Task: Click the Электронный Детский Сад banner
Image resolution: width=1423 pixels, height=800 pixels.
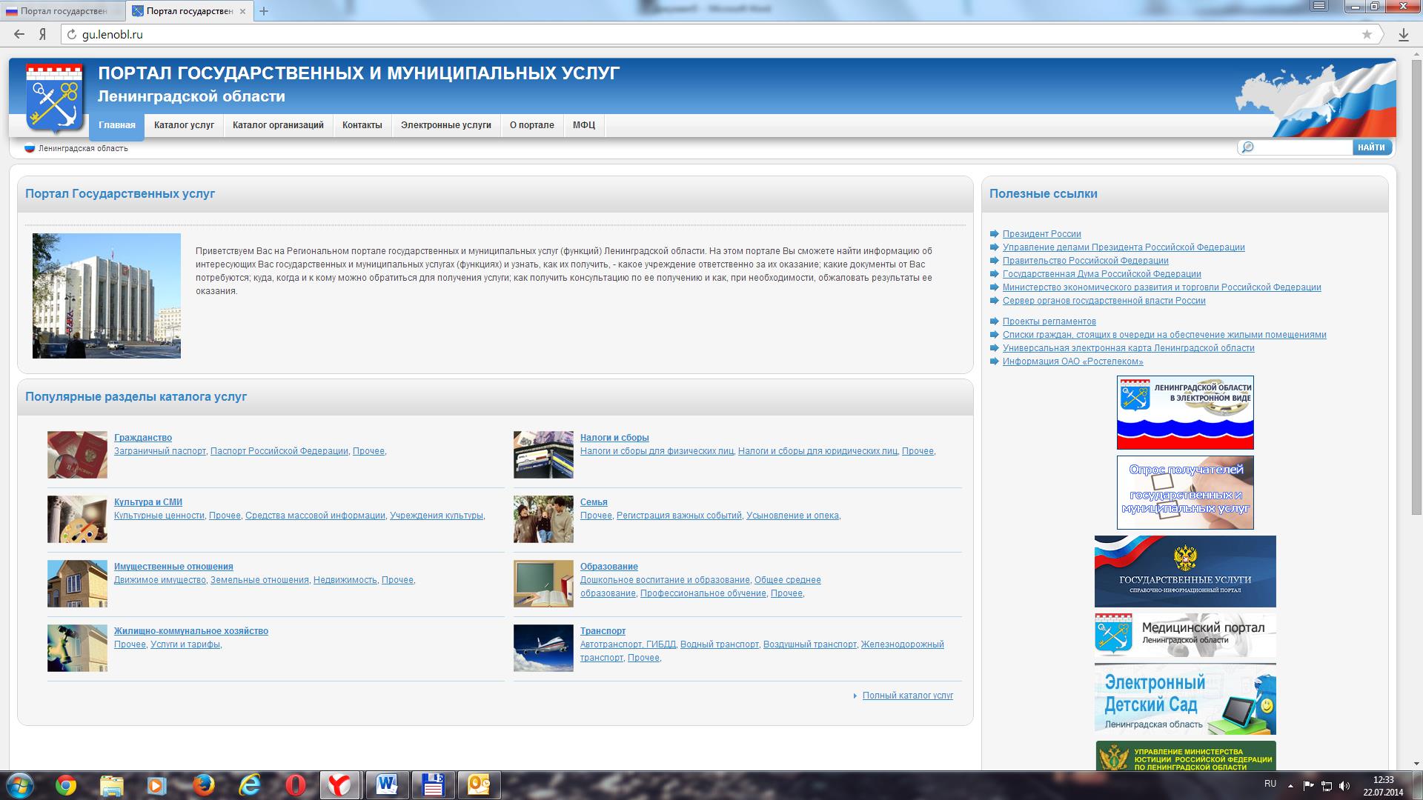Action: tap(1185, 699)
